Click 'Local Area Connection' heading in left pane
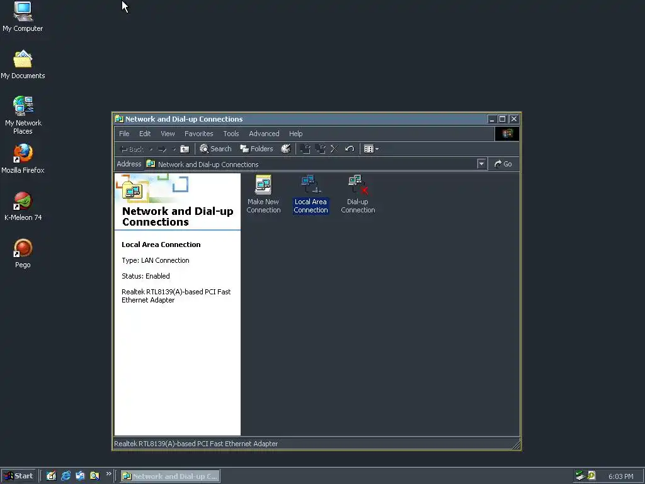645x484 pixels. point(161,245)
